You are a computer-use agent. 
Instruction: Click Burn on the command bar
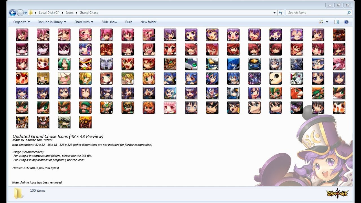tap(129, 22)
